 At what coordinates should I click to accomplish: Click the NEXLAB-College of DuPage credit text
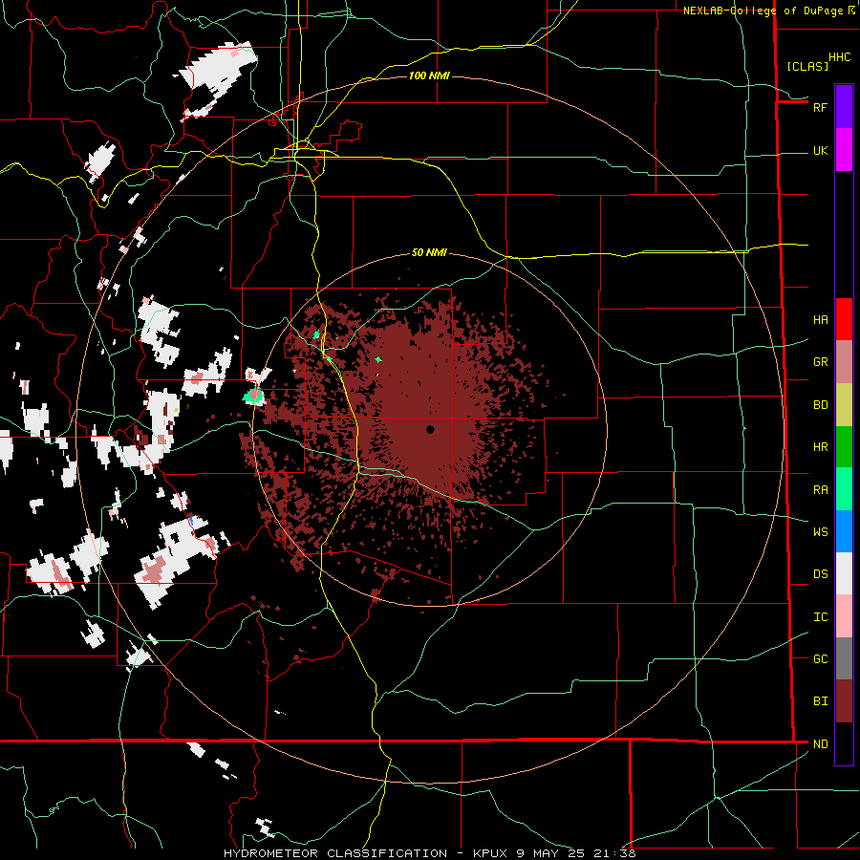tap(764, 11)
